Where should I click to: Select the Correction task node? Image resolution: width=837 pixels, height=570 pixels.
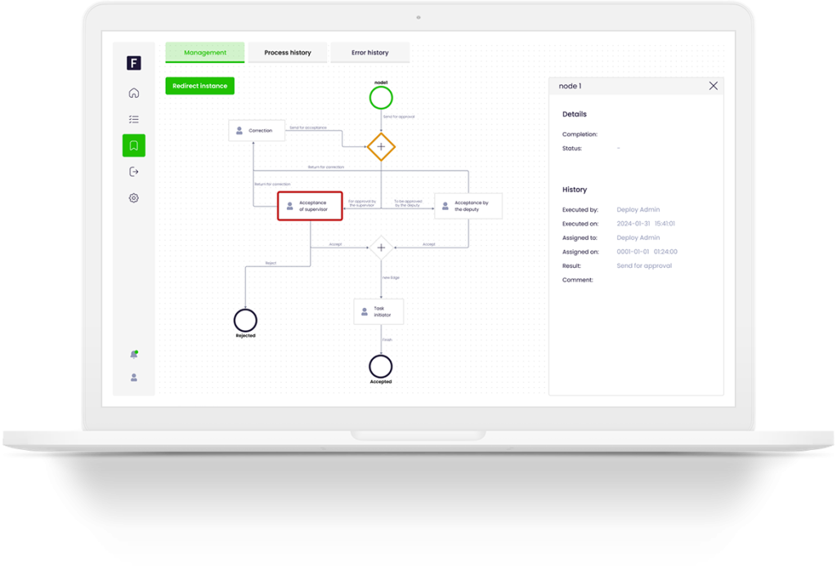click(x=257, y=131)
